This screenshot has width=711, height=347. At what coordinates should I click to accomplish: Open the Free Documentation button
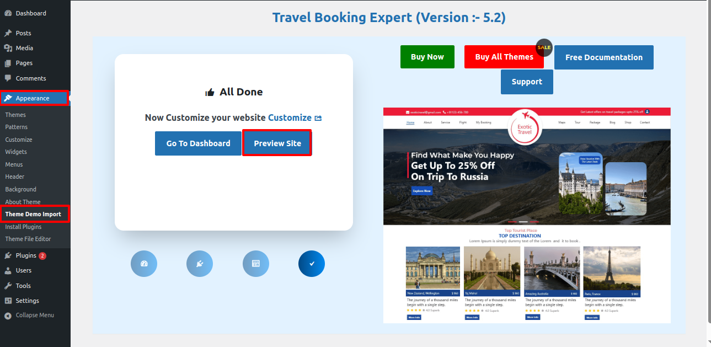pyautogui.click(x=604, y=57)
